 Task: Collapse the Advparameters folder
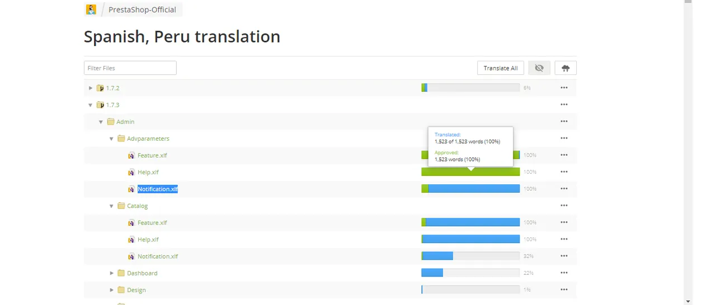click(x=111, y=139)
